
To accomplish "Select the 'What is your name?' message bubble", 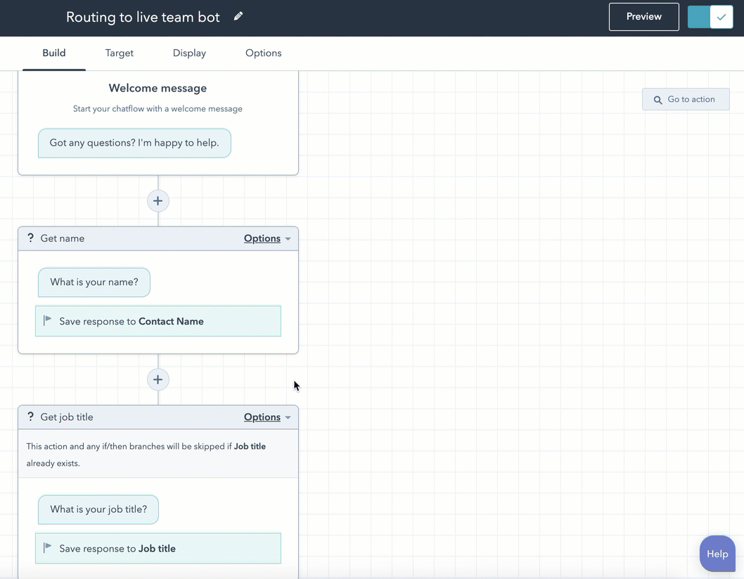I will coord(94,282).
